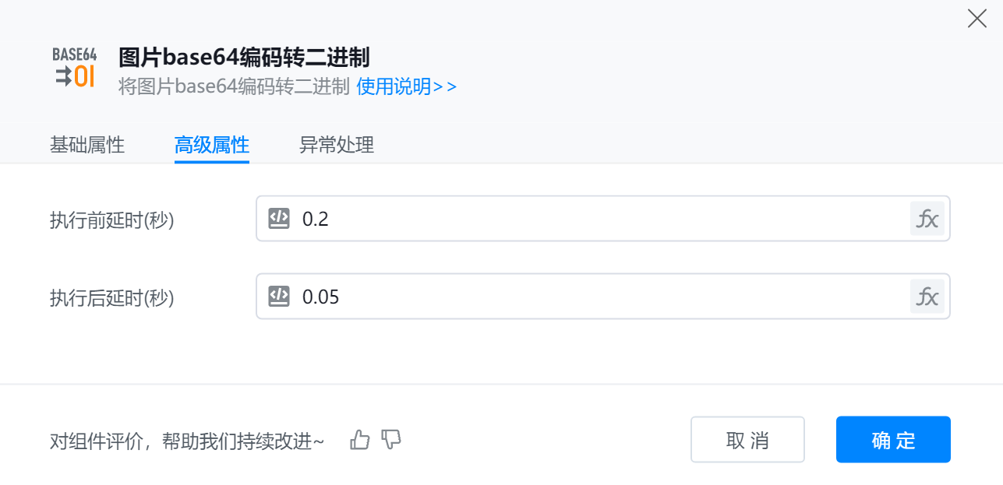Give the component a thumbs down

(391, 440)
